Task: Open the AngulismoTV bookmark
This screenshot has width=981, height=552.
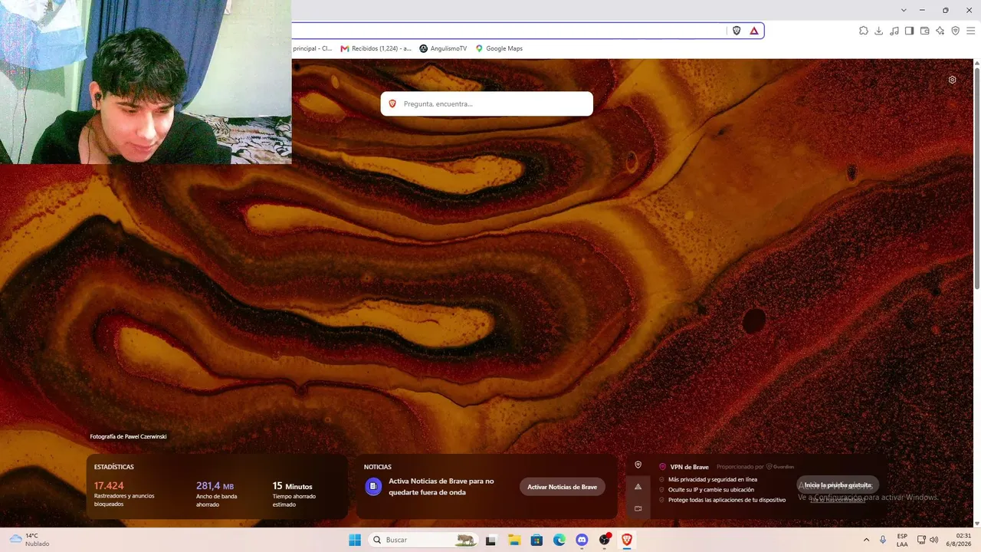Action: click(443, 48)
